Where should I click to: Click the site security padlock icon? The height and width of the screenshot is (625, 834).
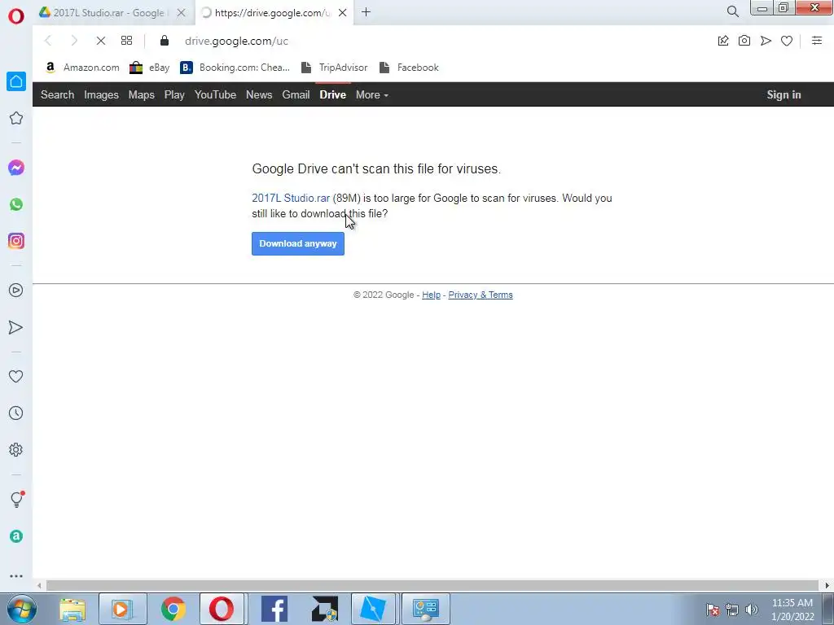coord(165,41)
